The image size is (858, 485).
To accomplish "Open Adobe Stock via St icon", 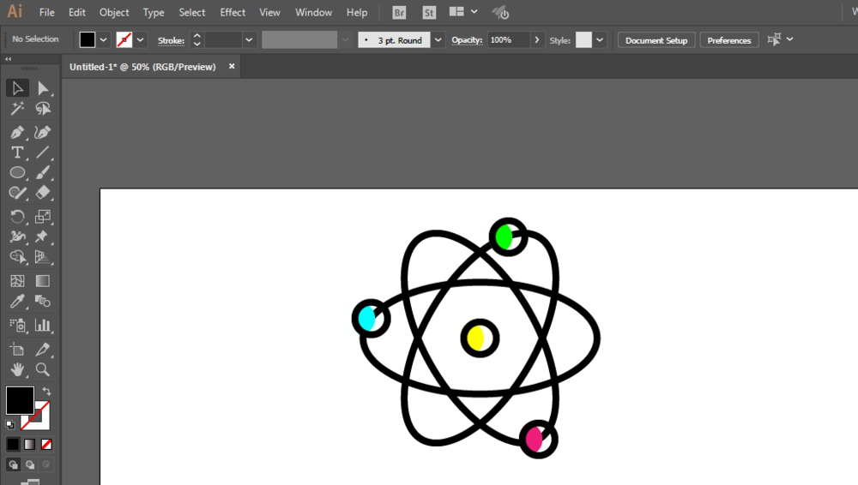I will click(x=429, y=13).
